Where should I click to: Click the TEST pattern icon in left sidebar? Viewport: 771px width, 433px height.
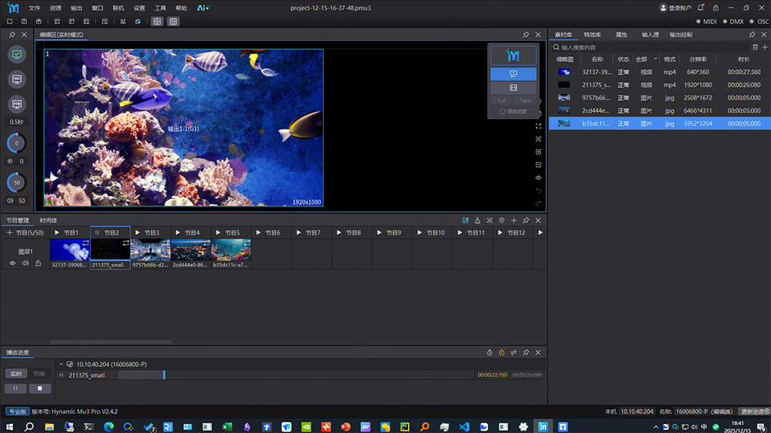point(17,78)
